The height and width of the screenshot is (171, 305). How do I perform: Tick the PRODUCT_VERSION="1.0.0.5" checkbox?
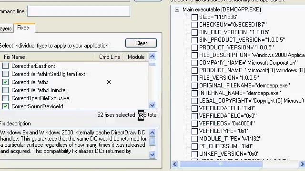coord(194,47)
